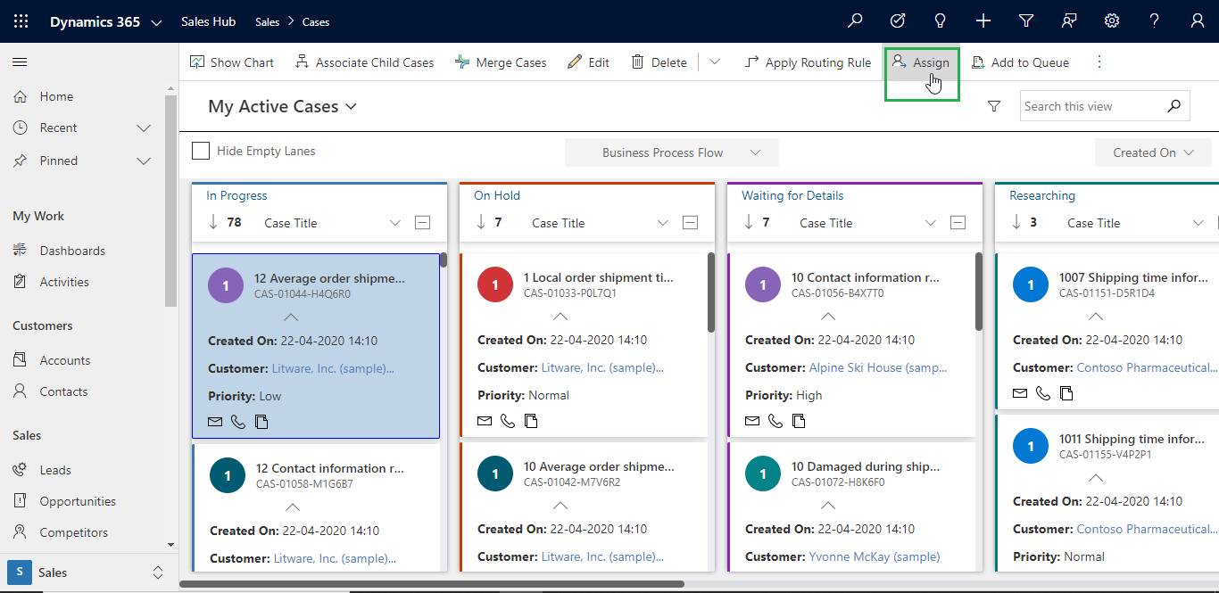The width and height of the screenshot is (1219, 593).
Task: Click sort arrow in On Hold lane
Action: tap(481, 222)
